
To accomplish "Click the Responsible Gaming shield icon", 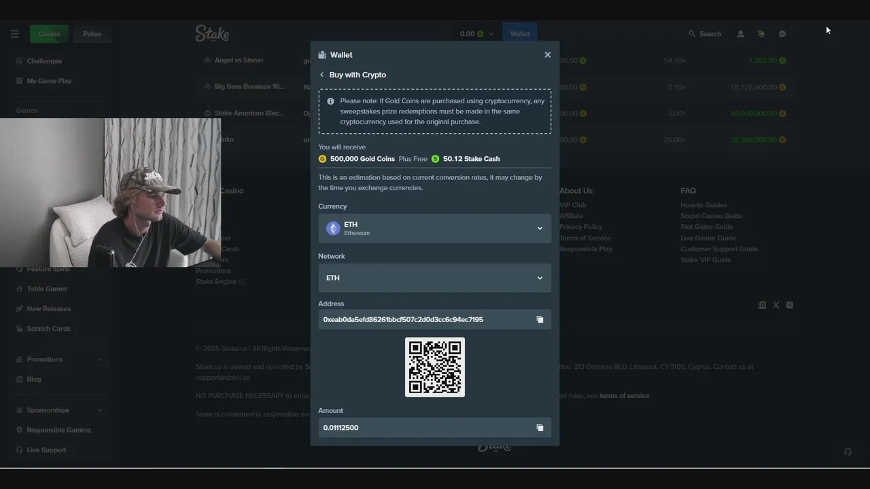I will coord(20,430).
